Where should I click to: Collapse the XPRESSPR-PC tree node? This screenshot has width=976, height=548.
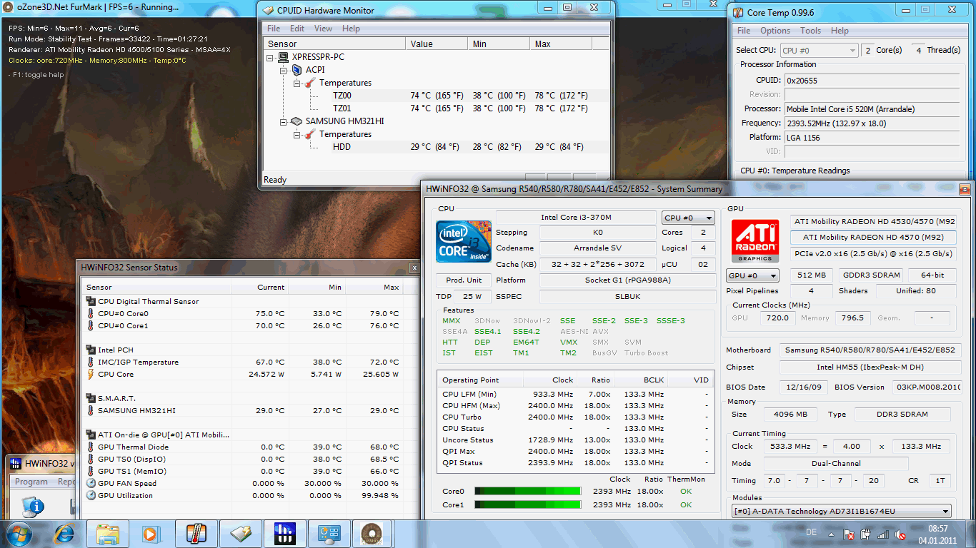(x=269, y=57)
